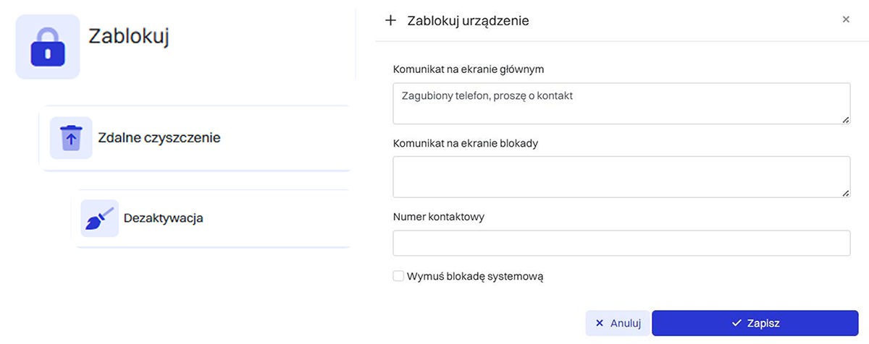Screen dimensions: 869x344
Task: Enable the Wymuś blokadę systemową checkbox
Action: 398,276
